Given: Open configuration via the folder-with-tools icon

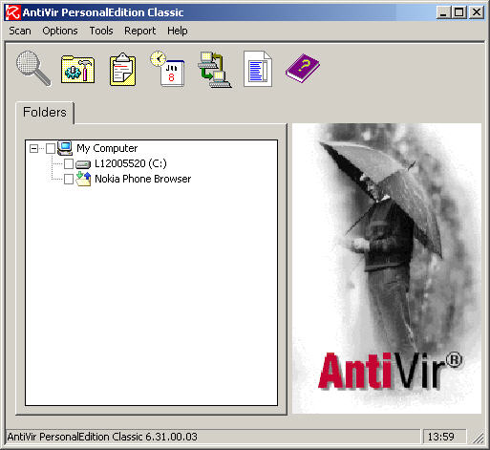Looking at the screenshot, I should click(77, 70).
